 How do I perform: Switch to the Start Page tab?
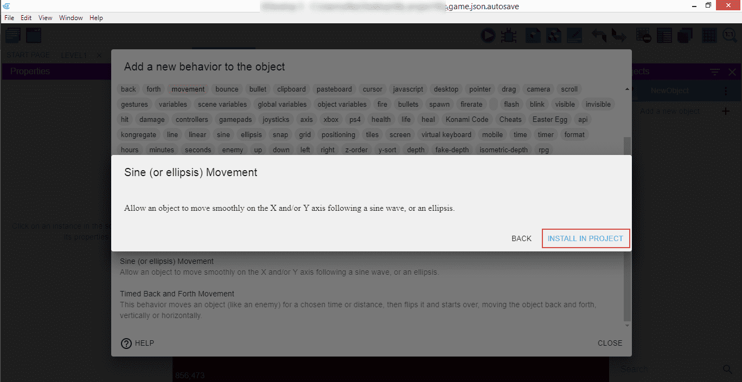tap(28, 55)
